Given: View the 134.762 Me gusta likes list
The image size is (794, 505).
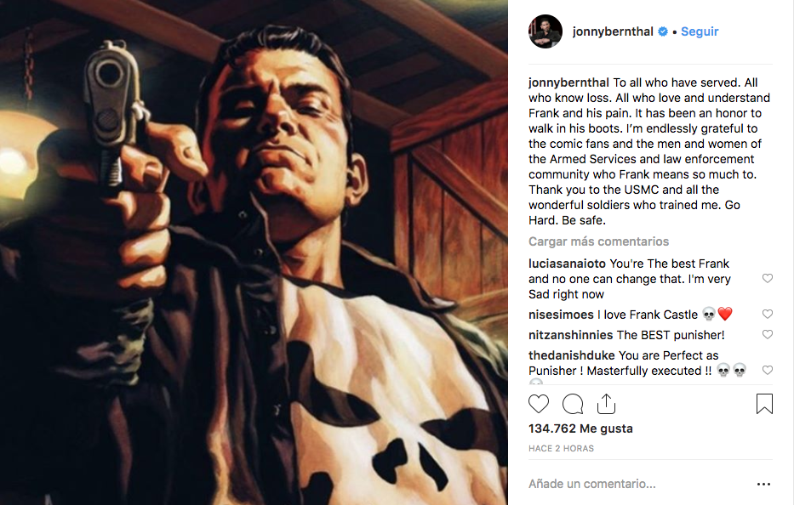Looking at the screenshot, I should tap(580, 428).
